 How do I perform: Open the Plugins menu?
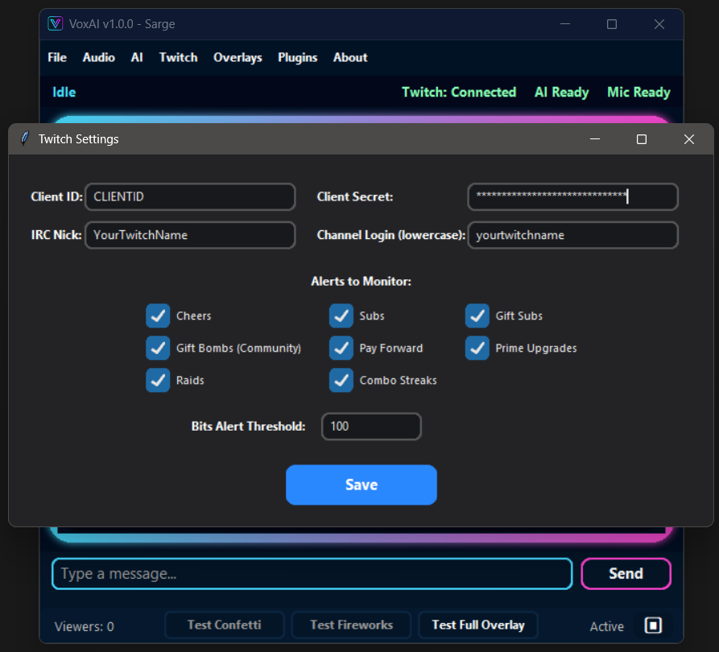pos(298,57)
